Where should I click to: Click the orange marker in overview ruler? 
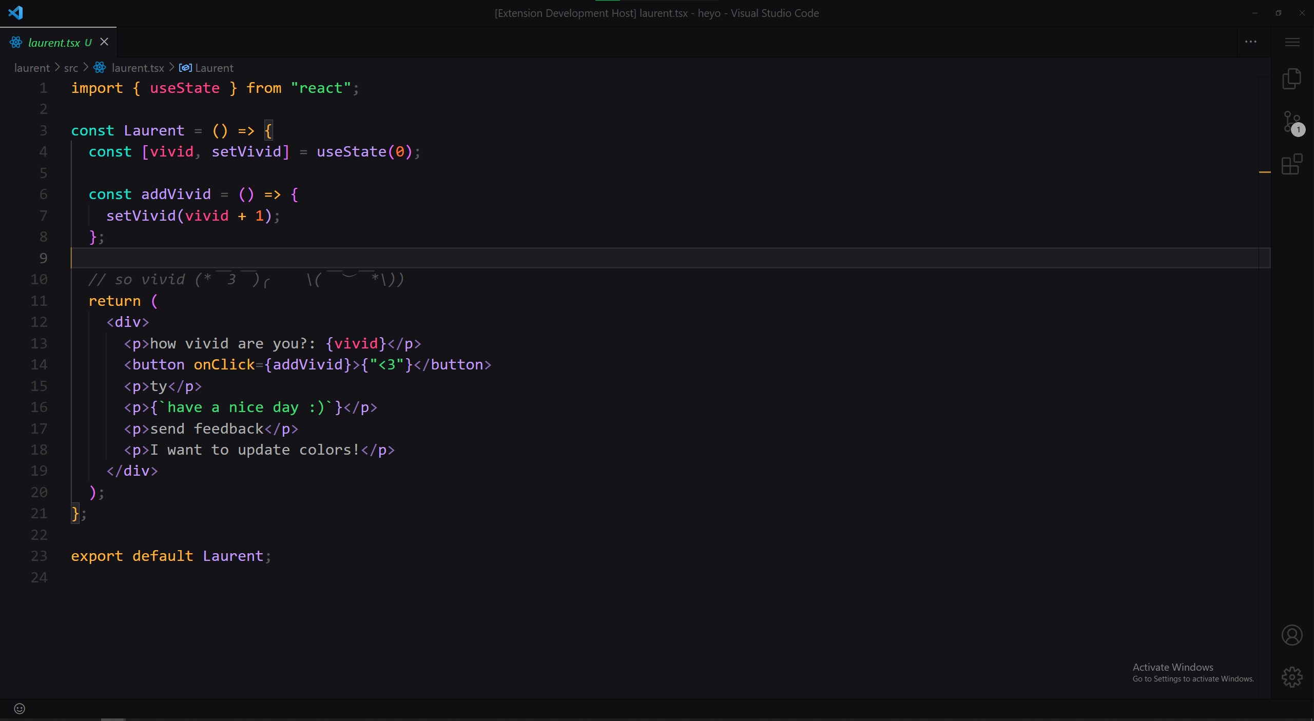[1264, 172]
